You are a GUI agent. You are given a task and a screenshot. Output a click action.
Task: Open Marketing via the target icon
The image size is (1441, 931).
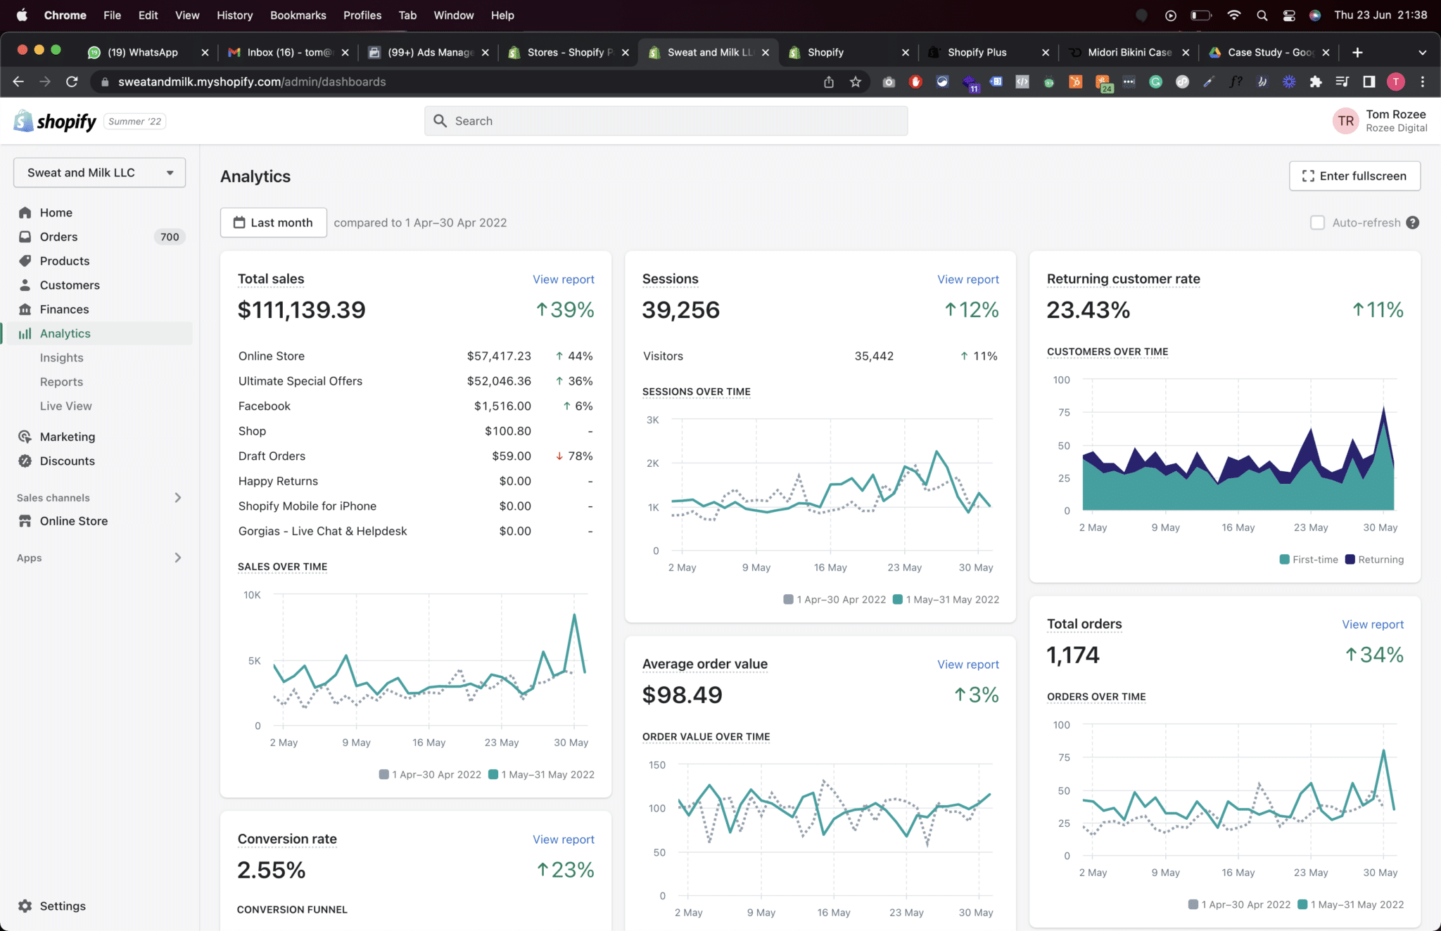pyautogui.click(x=25, y=437)
